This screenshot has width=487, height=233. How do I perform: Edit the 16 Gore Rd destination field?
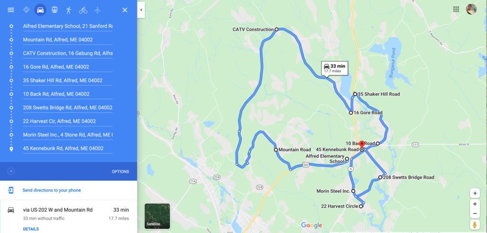(x=68, y=67)
